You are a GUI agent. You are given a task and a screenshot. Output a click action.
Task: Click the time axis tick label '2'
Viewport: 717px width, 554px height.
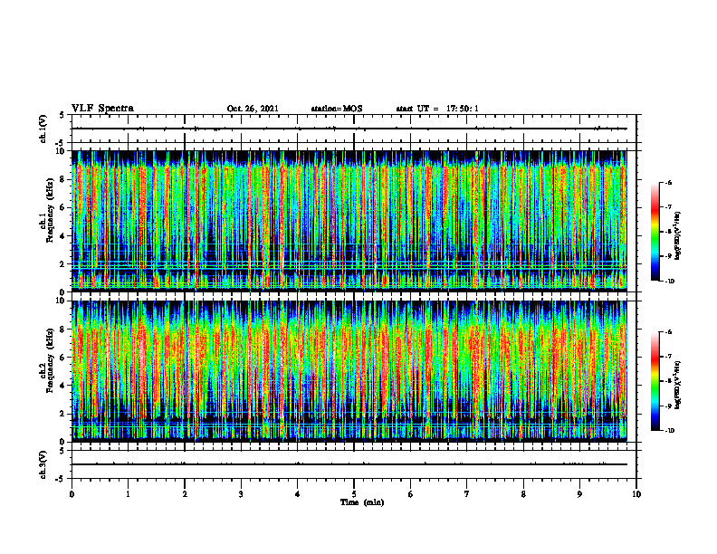click(x=185, y=494)
